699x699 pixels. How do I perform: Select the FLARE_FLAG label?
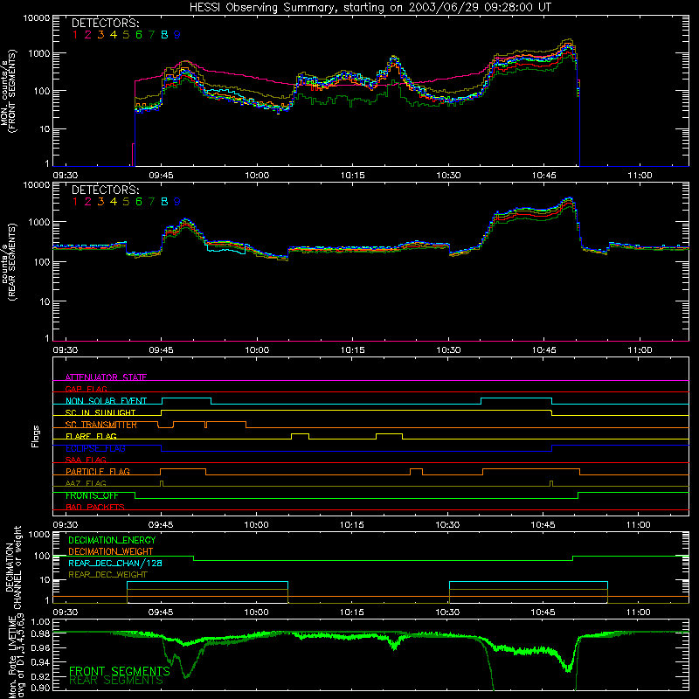(91, 436)
